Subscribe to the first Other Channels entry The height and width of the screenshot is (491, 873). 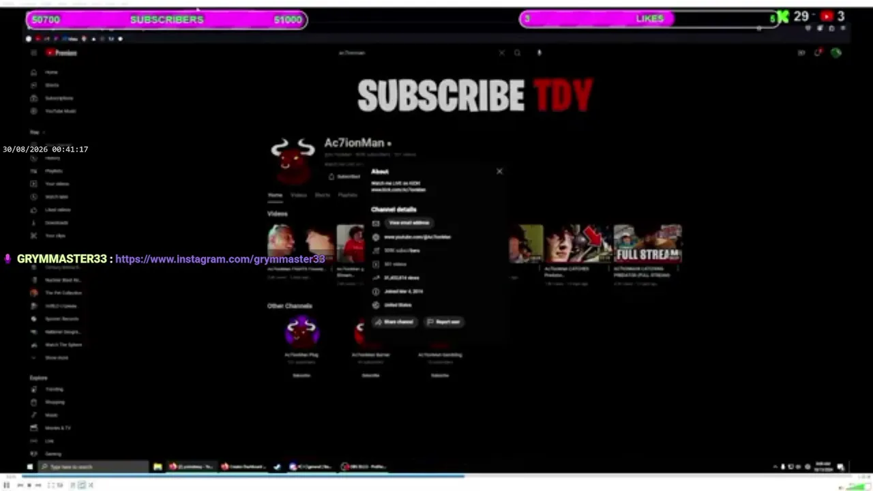tap(301, 376)
